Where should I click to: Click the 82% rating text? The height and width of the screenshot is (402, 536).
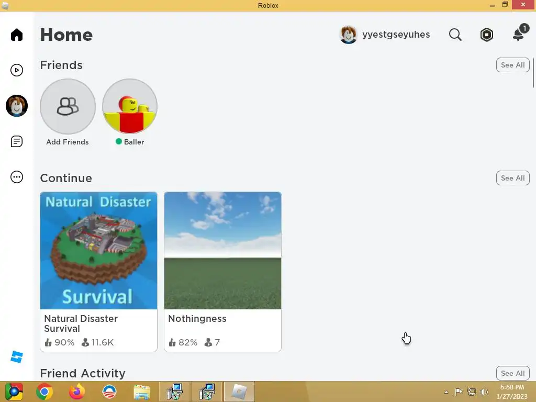(188, 342)
